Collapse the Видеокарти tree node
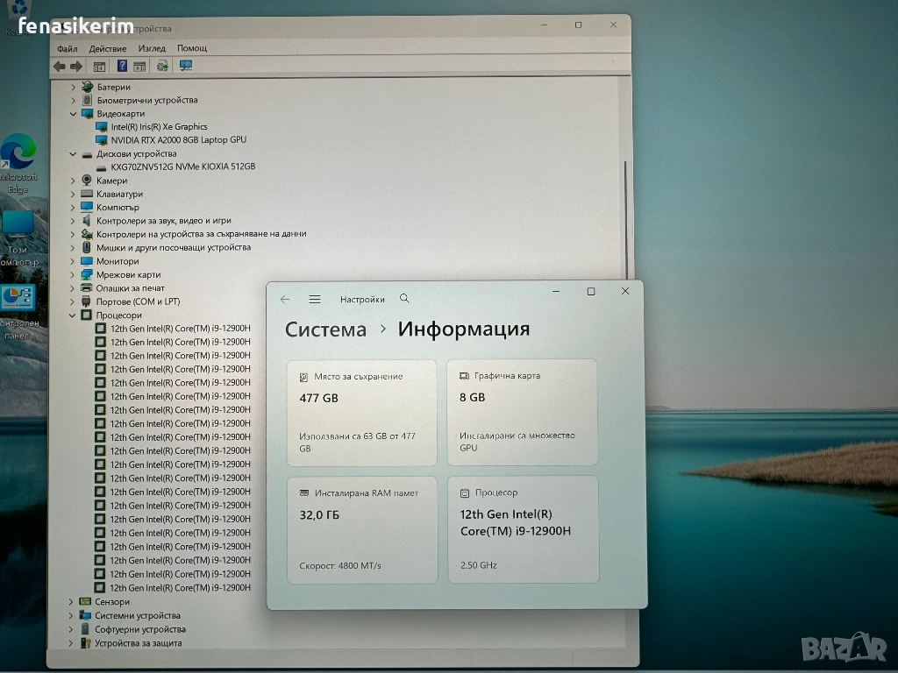 (x=74, y=114)
